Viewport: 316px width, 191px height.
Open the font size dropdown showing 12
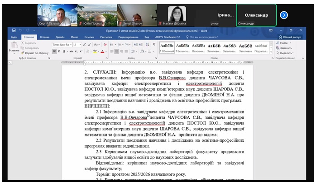coord(80,45)
